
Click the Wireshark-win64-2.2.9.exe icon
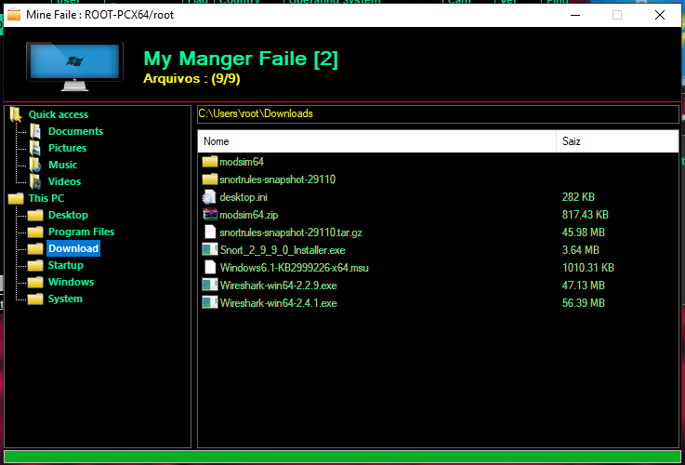tap(209, 286)
